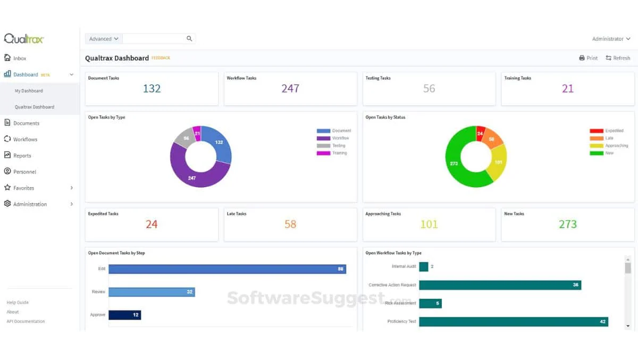Screen dimensions: 638x359
Task: Click the Proficiency Test bar showing 42
Action: coord(514,322)
